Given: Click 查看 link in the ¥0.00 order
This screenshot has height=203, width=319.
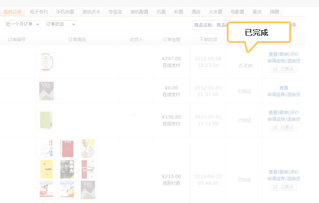Looking at the screenshot, I should click(284, 88).
